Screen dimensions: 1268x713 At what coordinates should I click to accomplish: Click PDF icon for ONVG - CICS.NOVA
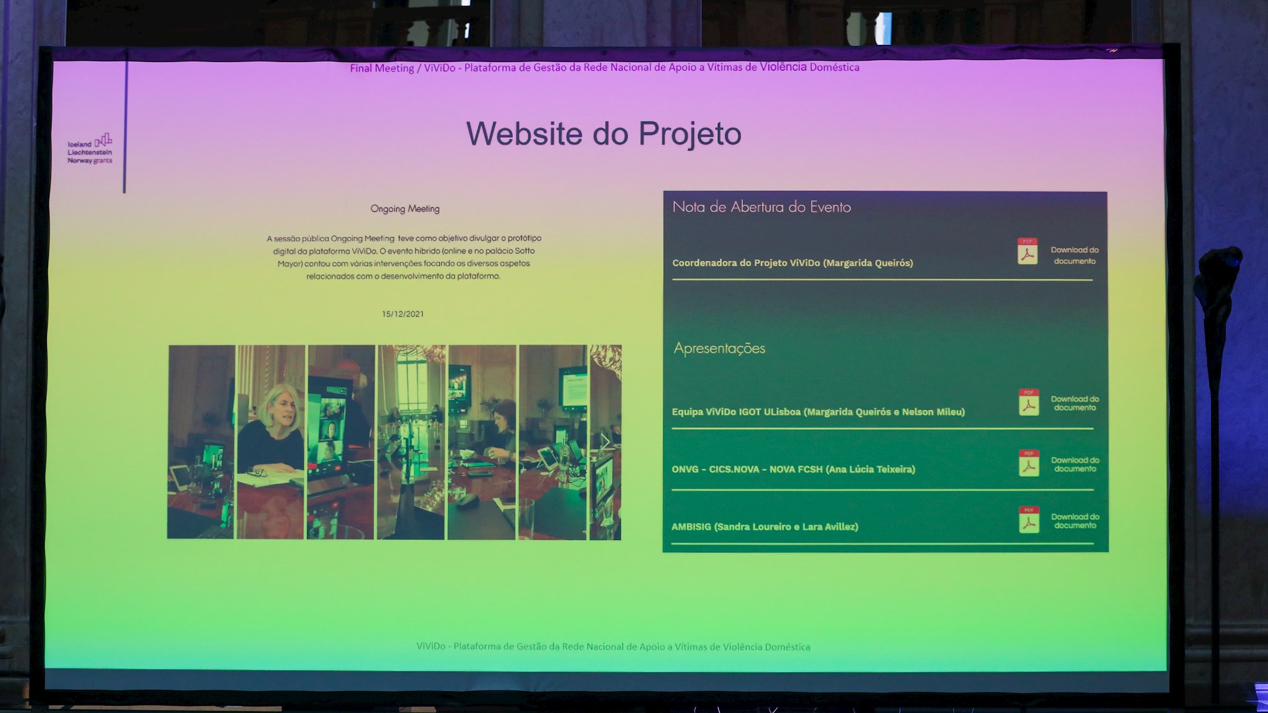coord(1028,463)
